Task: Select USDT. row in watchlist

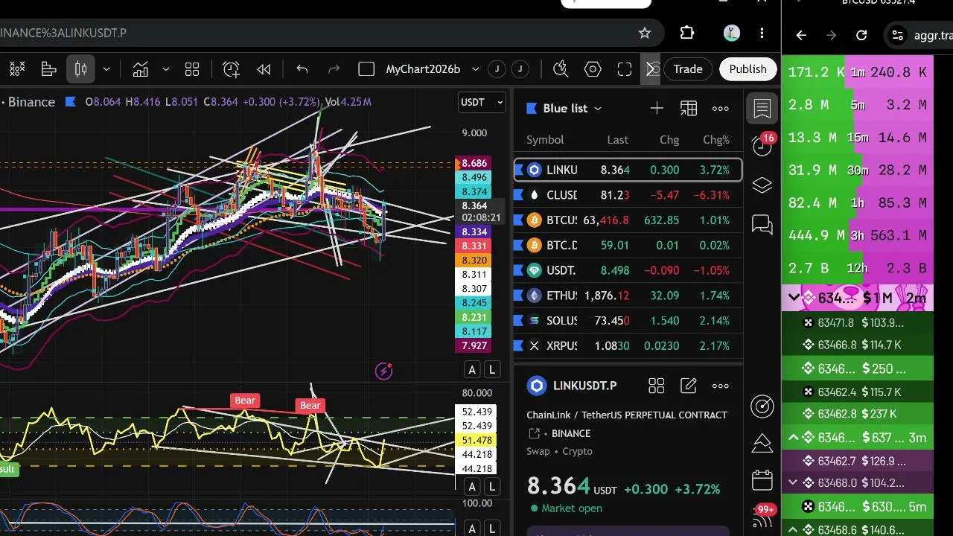Action: pos(628,270)
